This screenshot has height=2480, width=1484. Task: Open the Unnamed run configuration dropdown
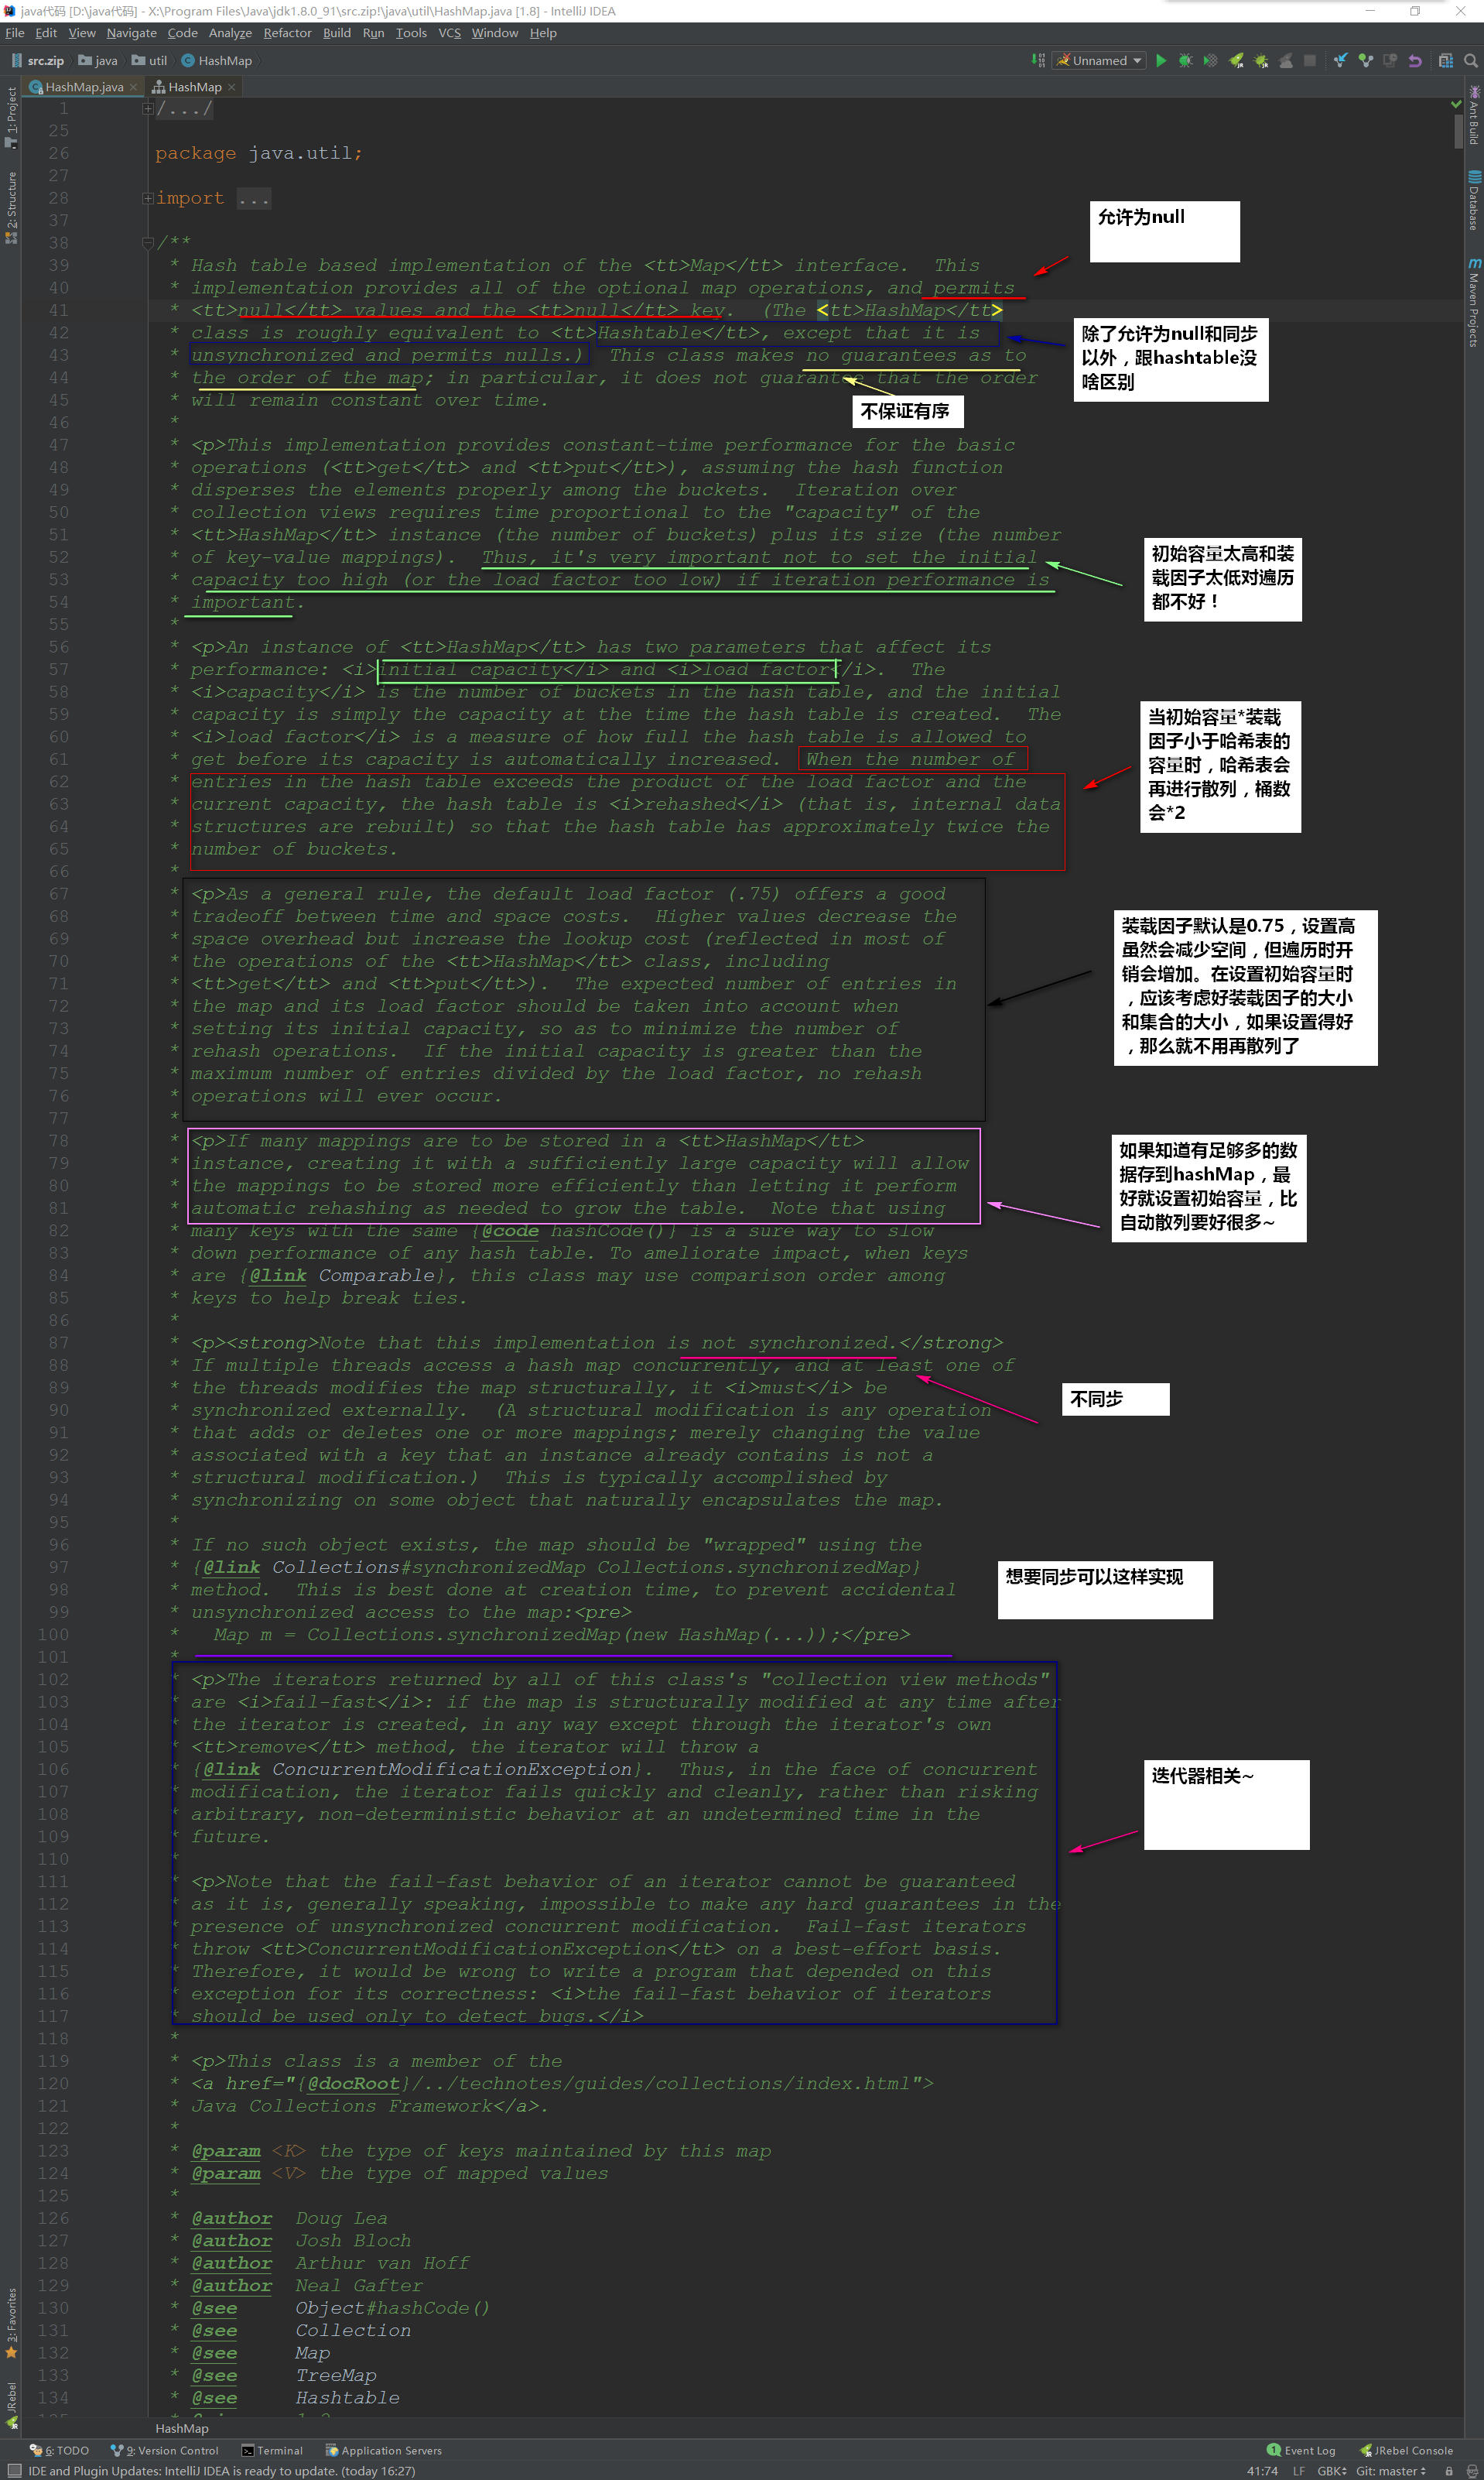coord(1099,60)
